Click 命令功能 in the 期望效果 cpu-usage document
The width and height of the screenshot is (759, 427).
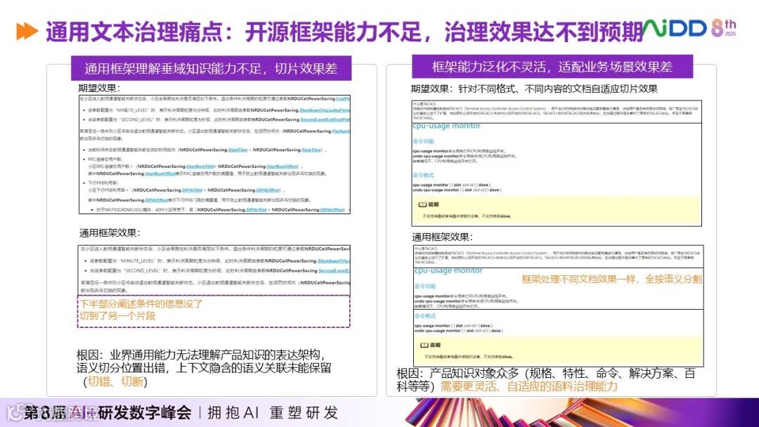[x=424, y=141]
